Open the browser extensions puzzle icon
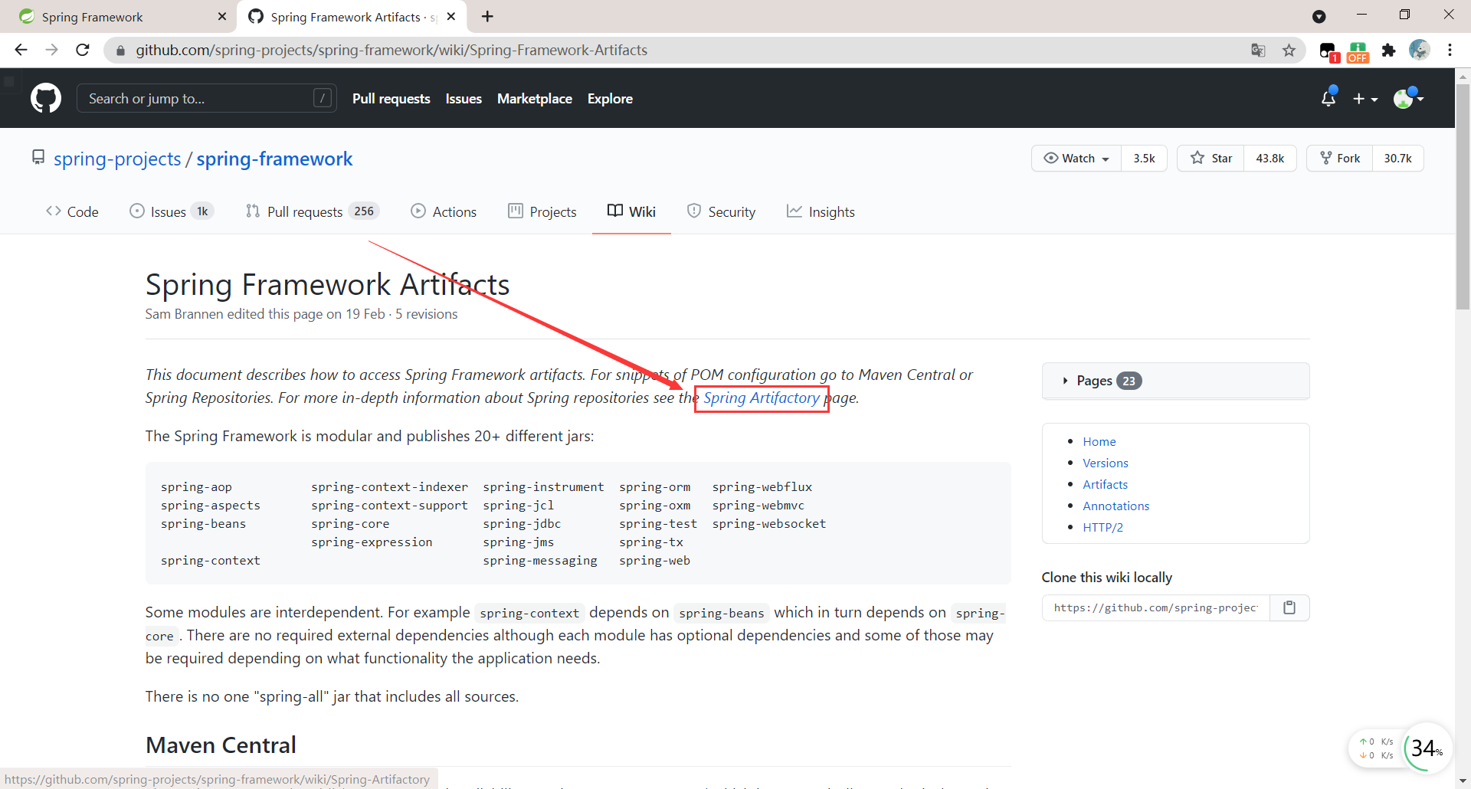The width and height of the screenshot is (1471, 789). (1388, 50)
